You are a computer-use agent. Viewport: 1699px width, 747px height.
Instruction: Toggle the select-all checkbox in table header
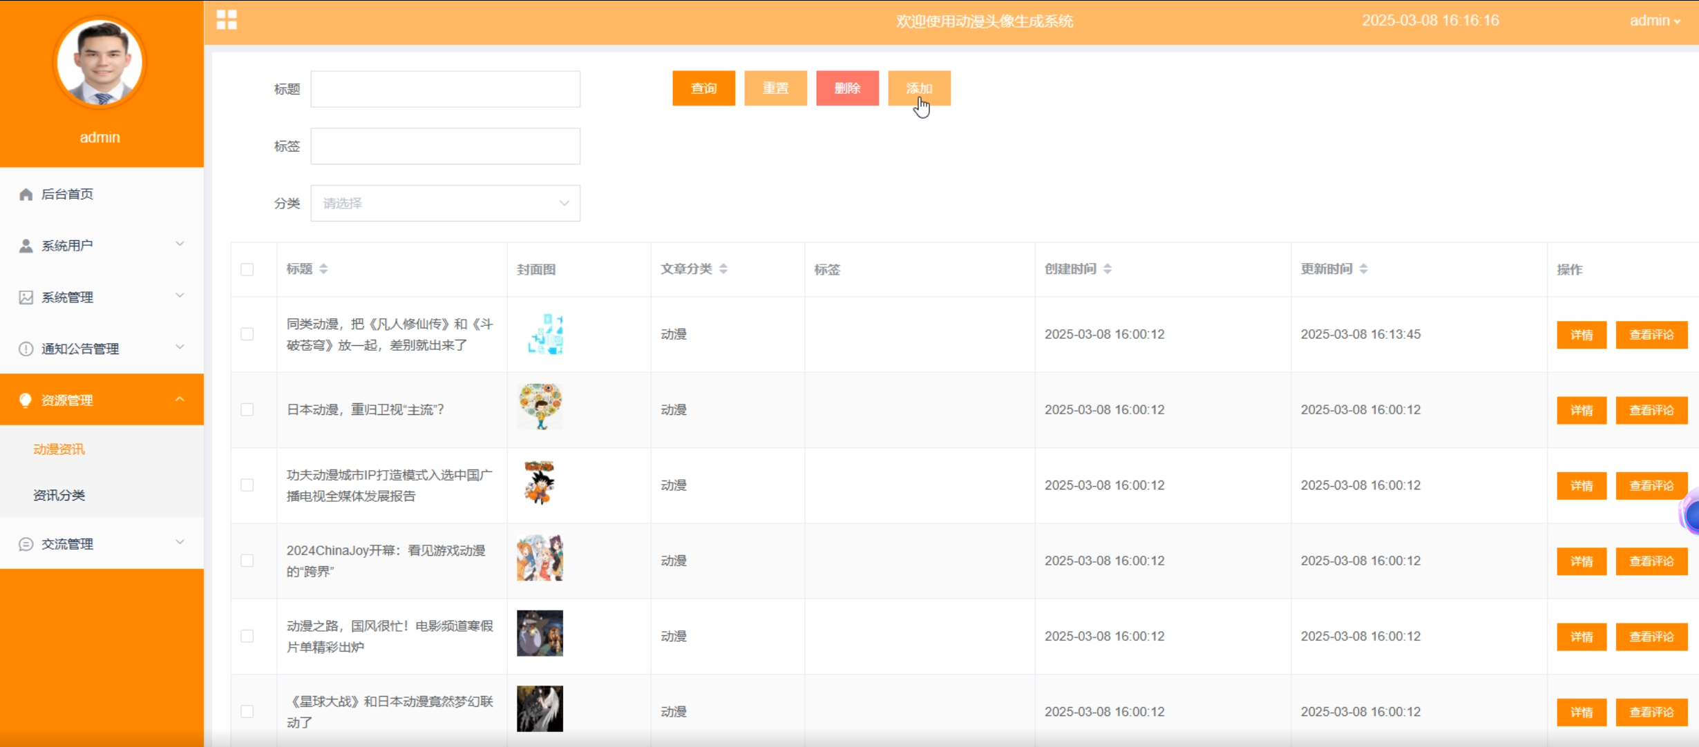point(247,269)
